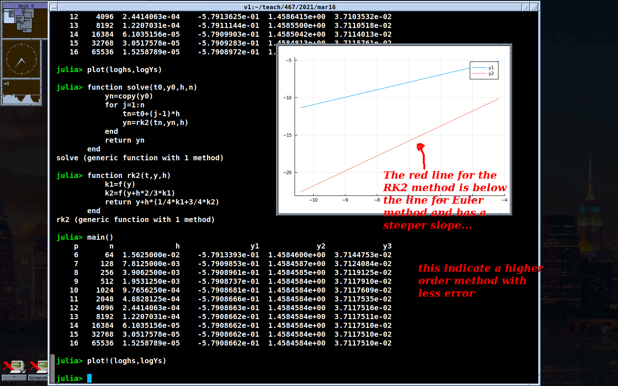Click the terminal's left scrollbar thumb

click(x=53, y=368)
